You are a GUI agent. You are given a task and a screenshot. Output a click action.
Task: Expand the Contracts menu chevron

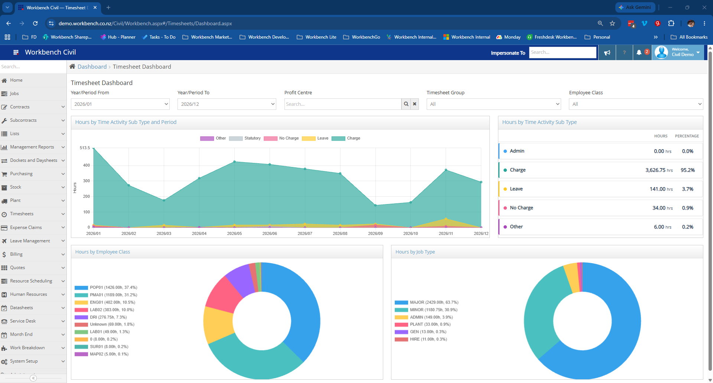(x=63, y=107)
